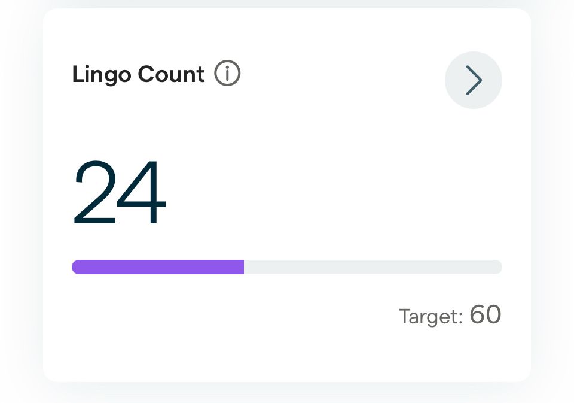Click the Lingo Count card title
The height and width of the screenshot is (403, 574).
[x=138, y=75]
